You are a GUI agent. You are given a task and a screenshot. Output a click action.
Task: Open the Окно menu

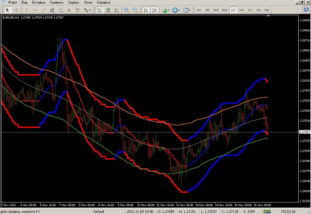[x=88, y=2]
